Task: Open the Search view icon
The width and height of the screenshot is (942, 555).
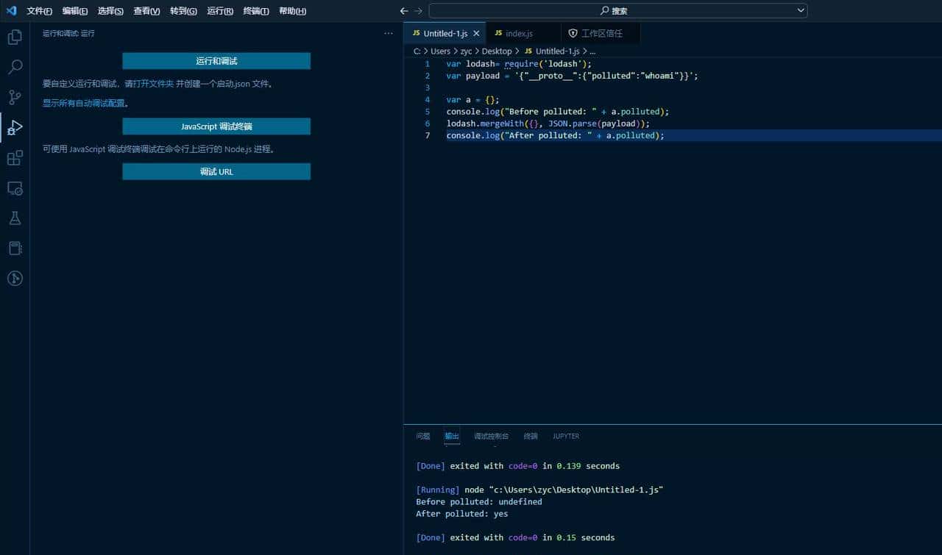Action: coord(15,67)
